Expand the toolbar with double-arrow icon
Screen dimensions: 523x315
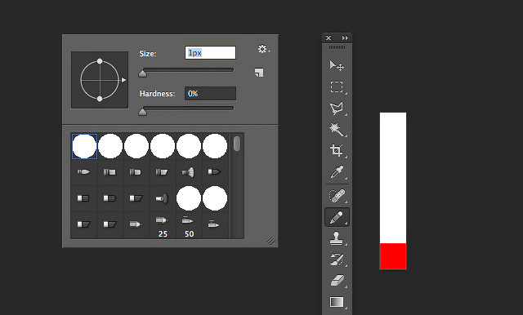345,38
